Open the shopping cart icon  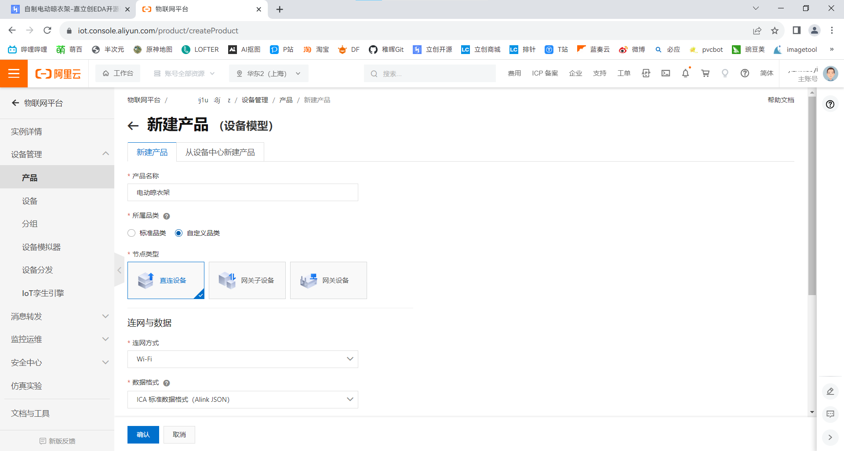705,73
